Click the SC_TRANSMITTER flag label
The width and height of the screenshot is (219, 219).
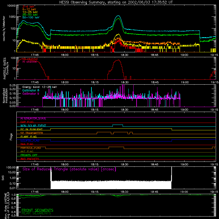point(31,133)
